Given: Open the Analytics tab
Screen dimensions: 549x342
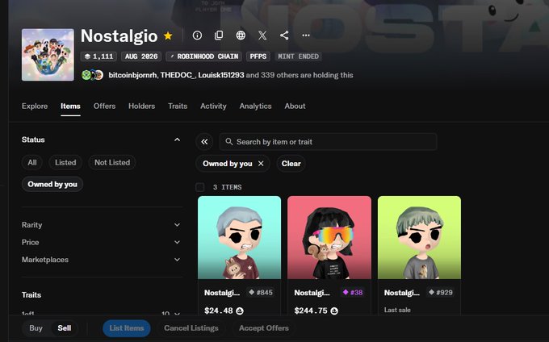Looking at the screenshot, I should (256, 106).
